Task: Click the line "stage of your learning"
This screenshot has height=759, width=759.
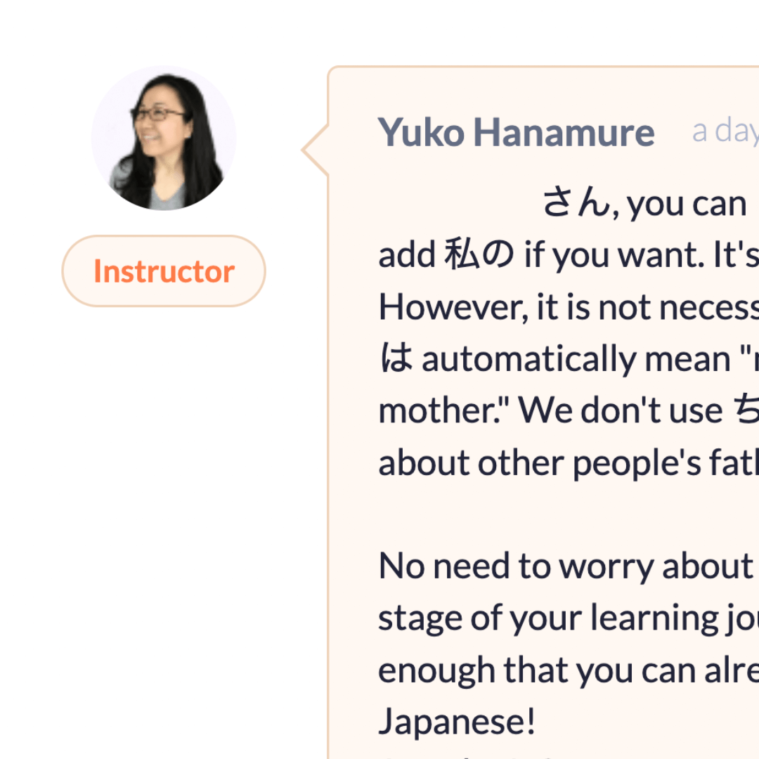Action: point(569,618)
